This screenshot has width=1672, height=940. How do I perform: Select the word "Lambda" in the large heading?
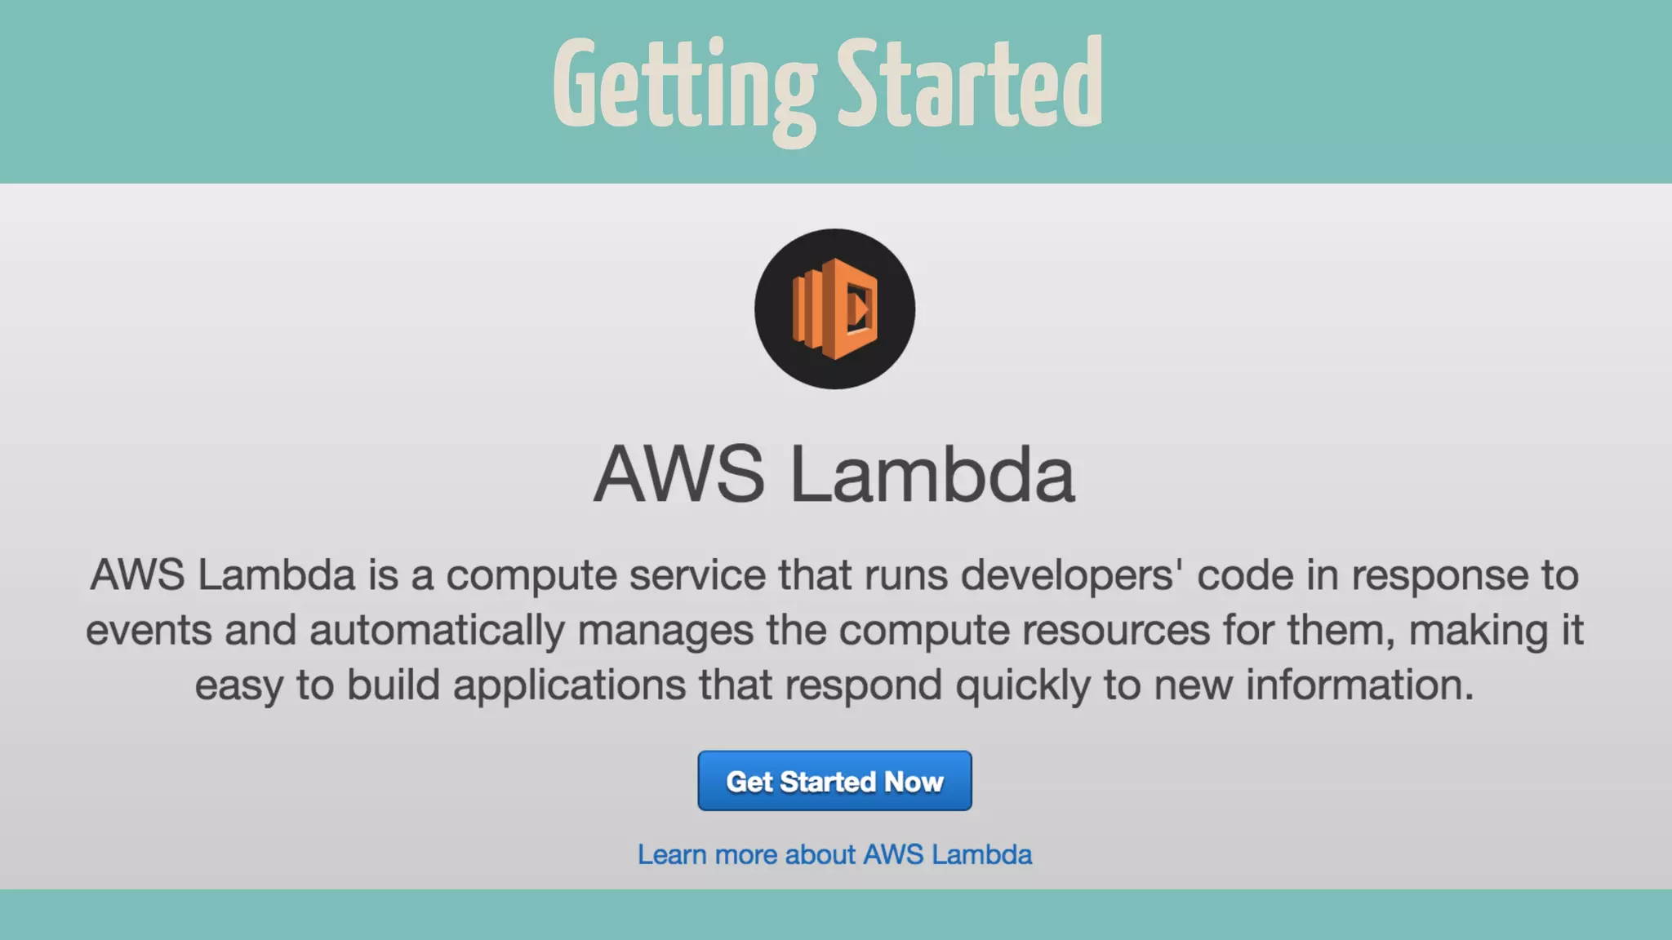point(932,474)
